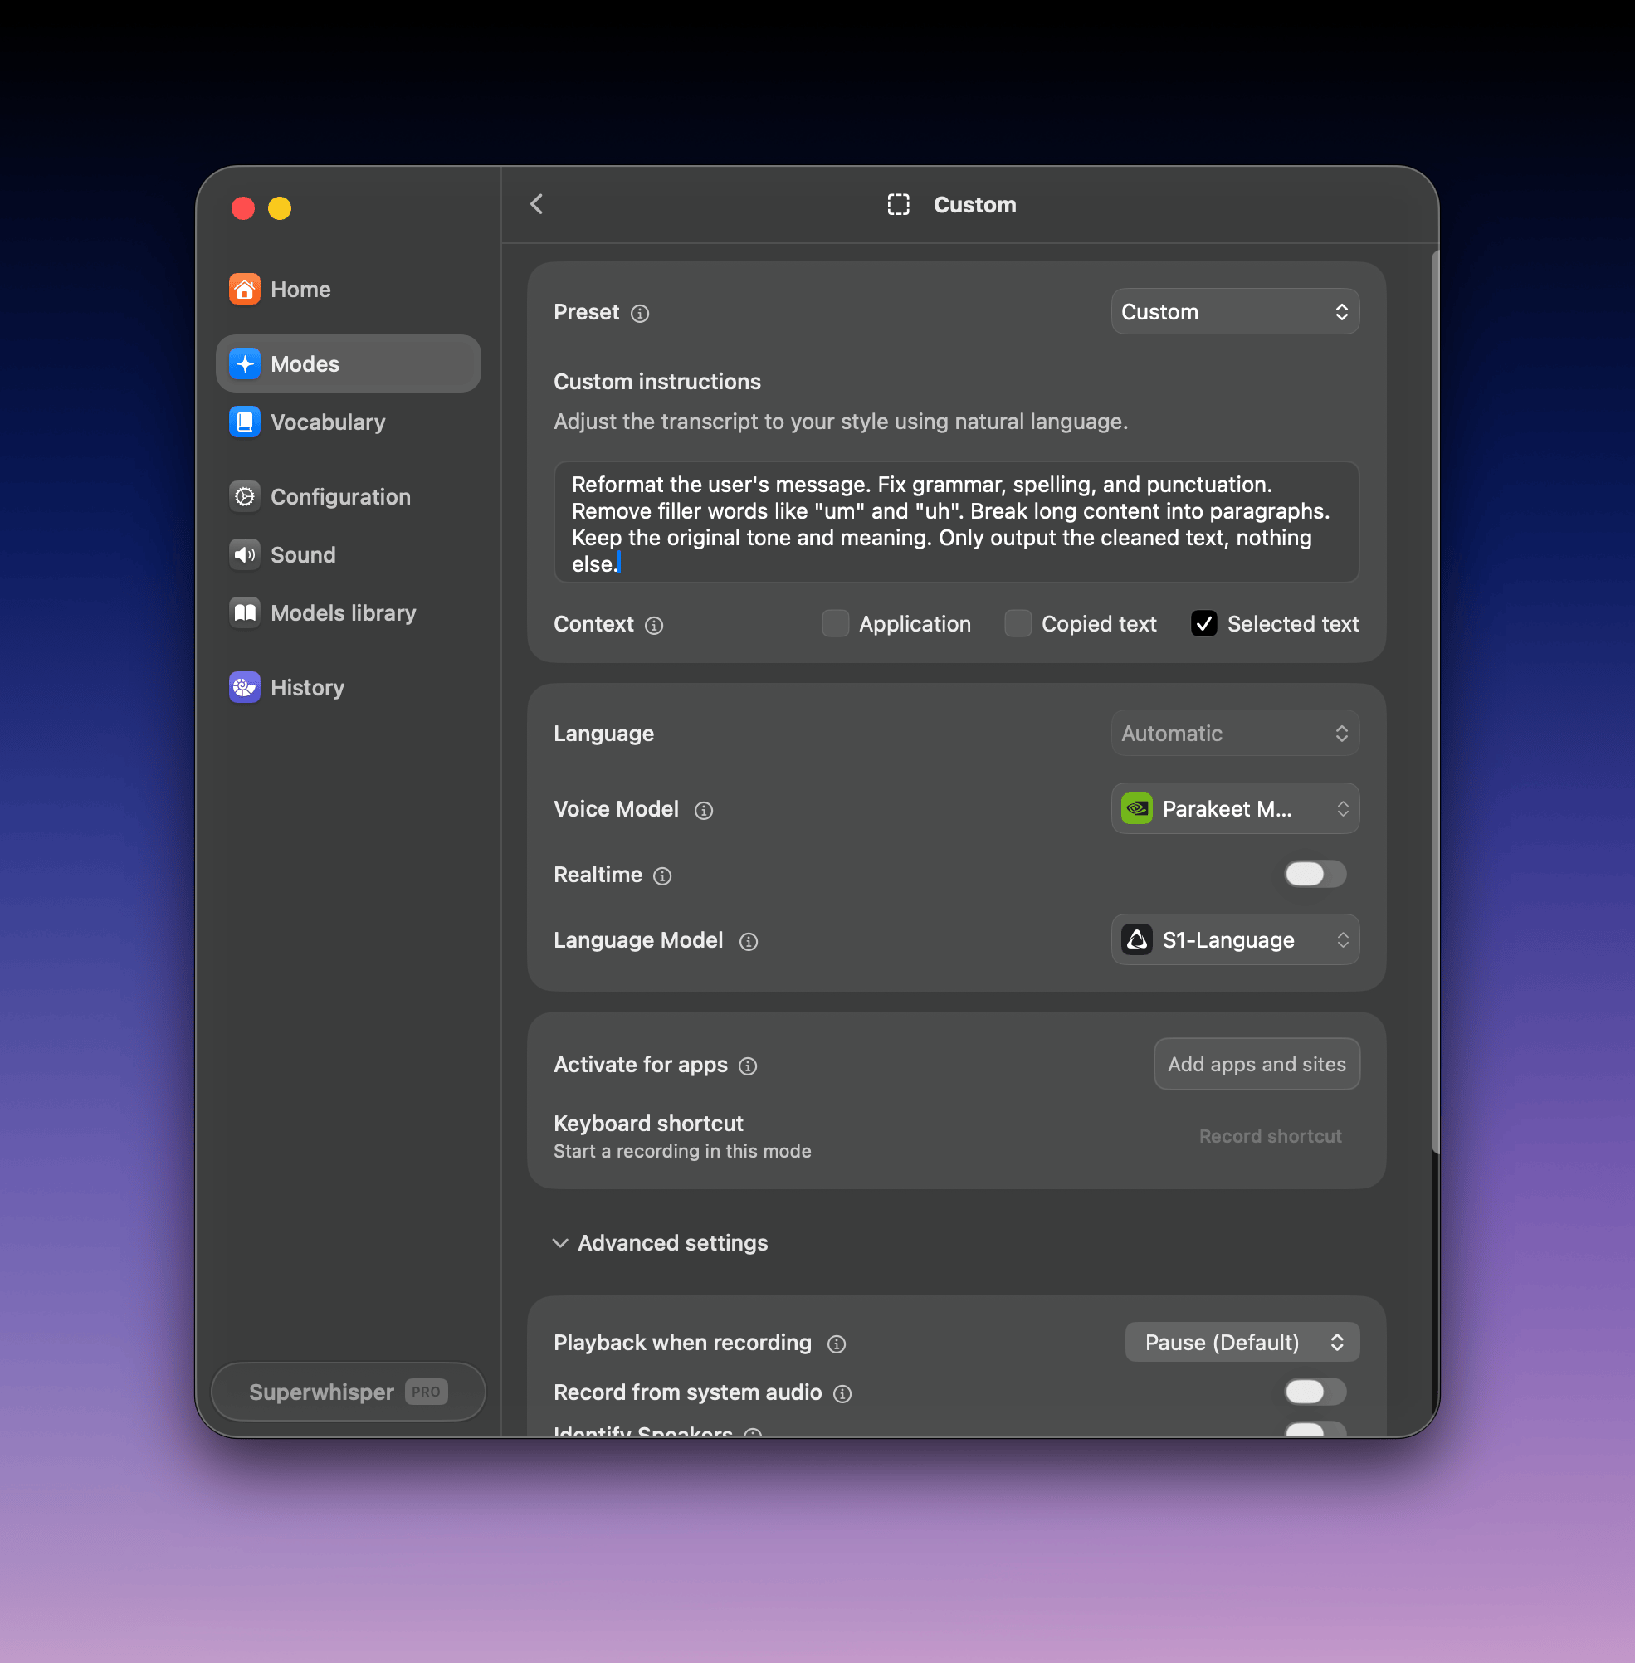This screenshot has height=1663, width=1635.
Task: Open the Home section
Action: pos(348,290)
